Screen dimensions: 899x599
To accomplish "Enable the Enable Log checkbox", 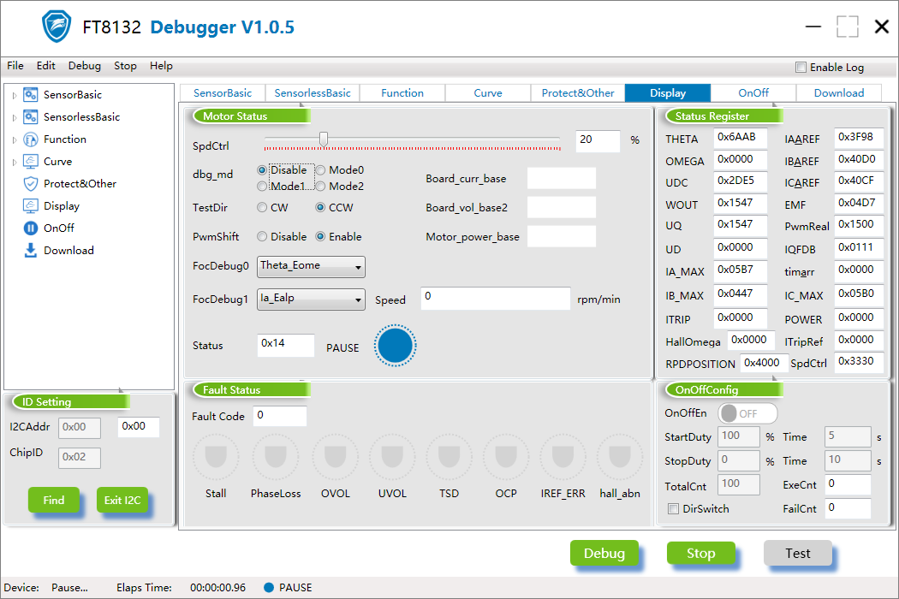I will [x=801, y=67].
